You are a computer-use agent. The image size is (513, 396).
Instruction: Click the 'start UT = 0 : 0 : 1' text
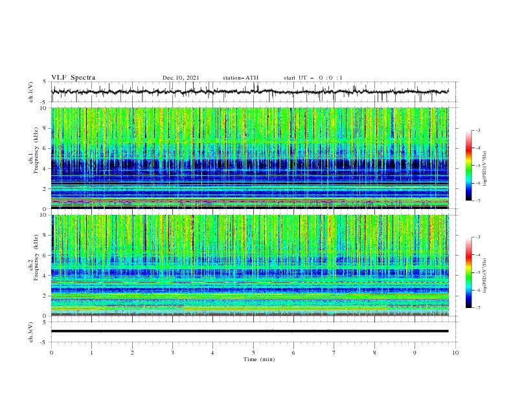[x=313, y=78]
